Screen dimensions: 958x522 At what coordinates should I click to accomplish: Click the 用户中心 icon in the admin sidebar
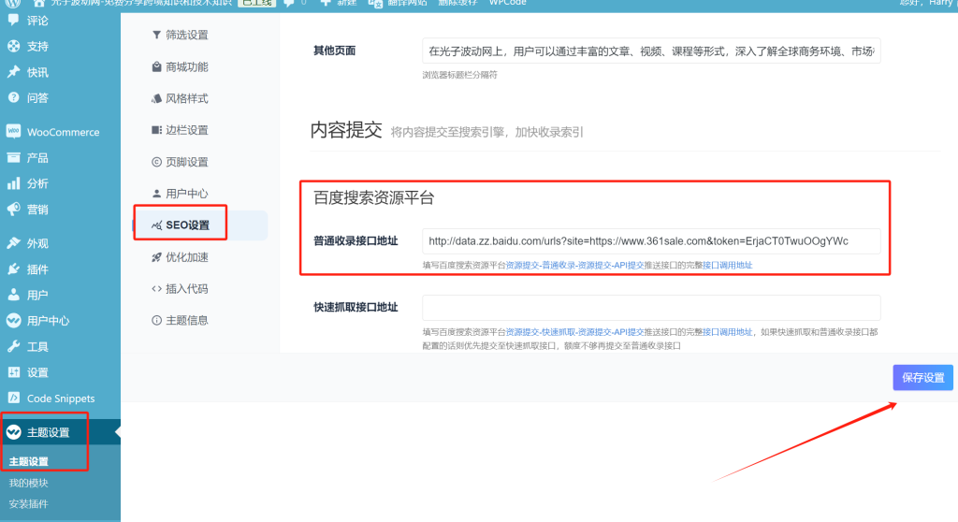coord(13,320)
